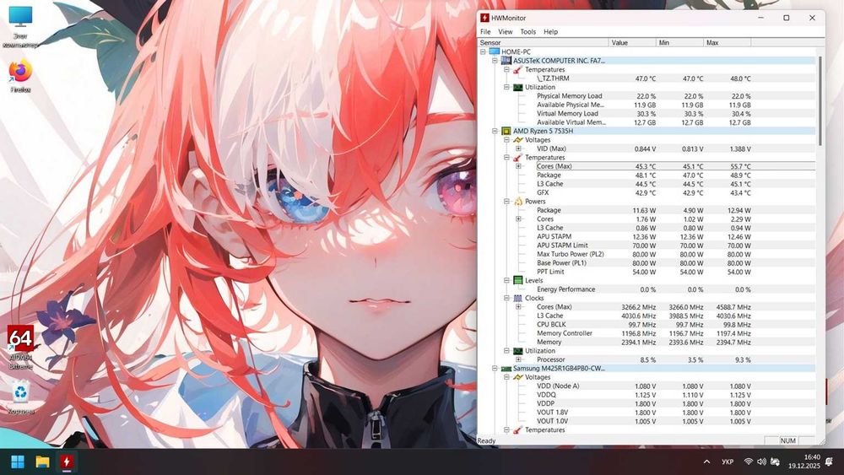
Task: Click the ASUSTeK Temperatures thermometer icon
Action: tap(518, 69)
